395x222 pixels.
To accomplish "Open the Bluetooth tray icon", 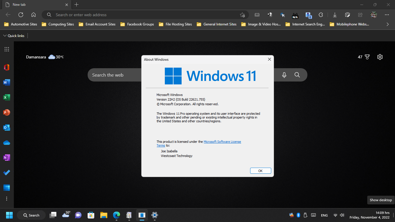I will click(298, 215).
